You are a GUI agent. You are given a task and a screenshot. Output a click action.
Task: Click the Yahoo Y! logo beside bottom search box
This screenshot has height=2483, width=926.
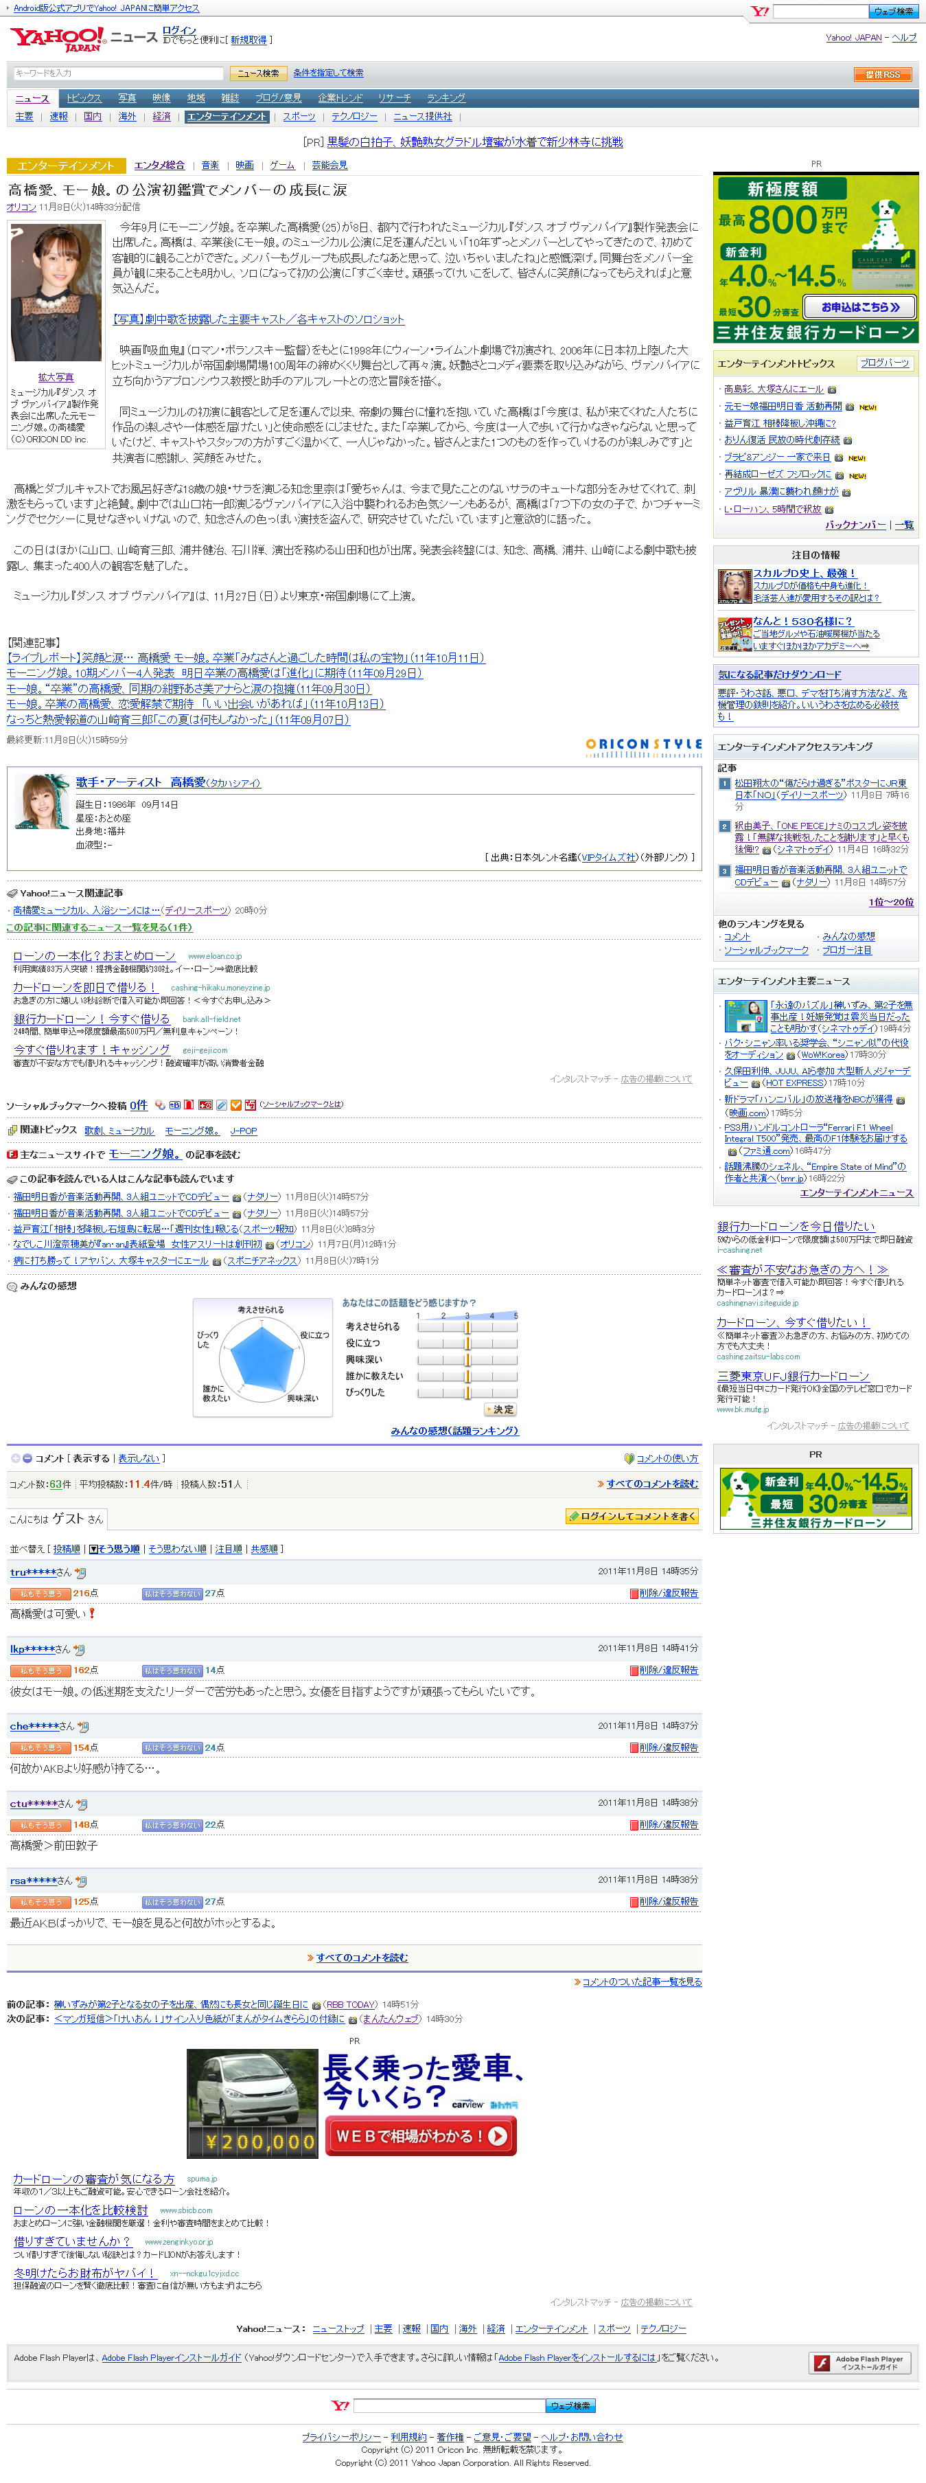(x=340, y=2406)
